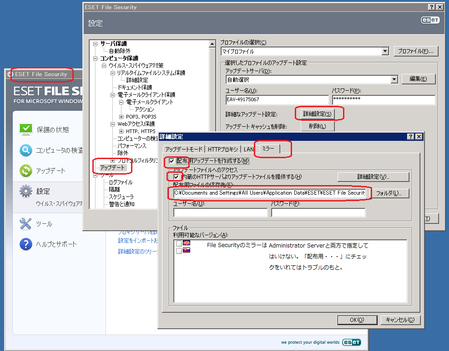Expand the POP3、POP3S tree node
Viewport: 449px width, 351px height.
coord(121,117)
